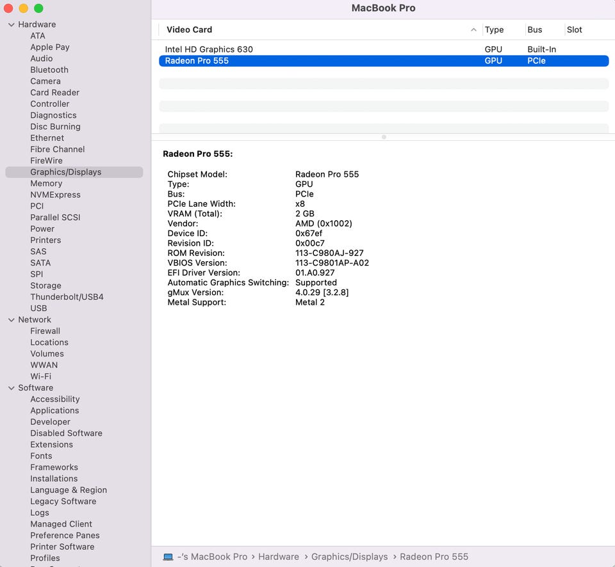The height and width of the screenshot is (567, 615).
Task: Select Graphics/Displays in the sidebar
Action: pos(74,172)
